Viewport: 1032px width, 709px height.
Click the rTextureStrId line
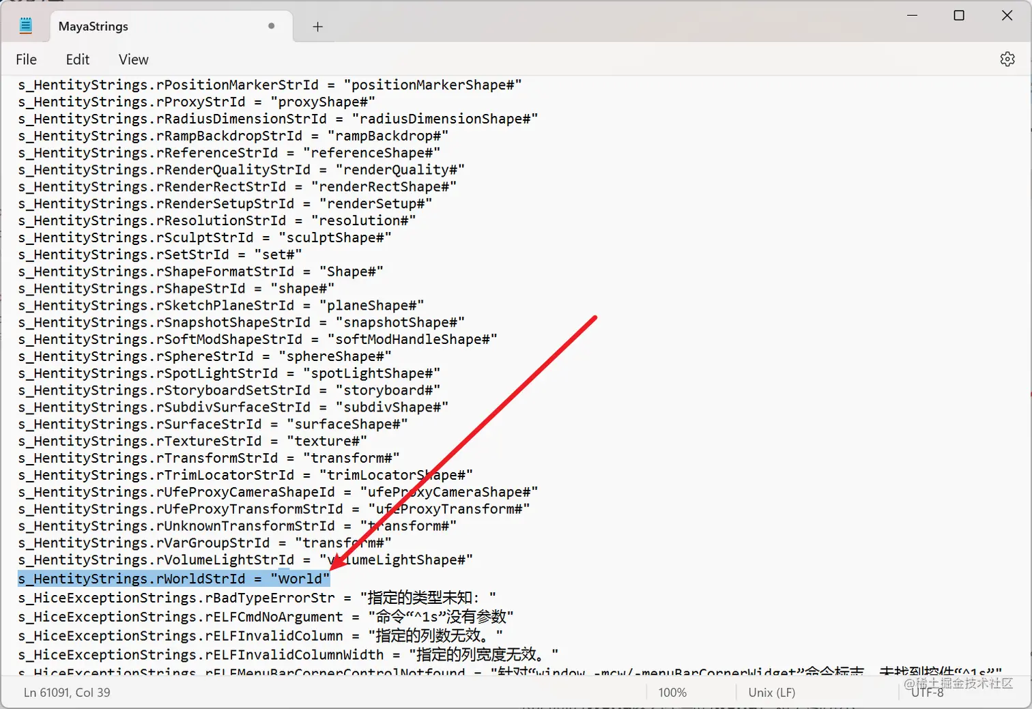click(x=192, y=441)
